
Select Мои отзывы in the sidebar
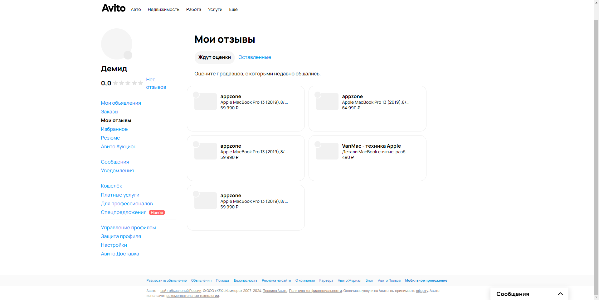coord(116,121)
